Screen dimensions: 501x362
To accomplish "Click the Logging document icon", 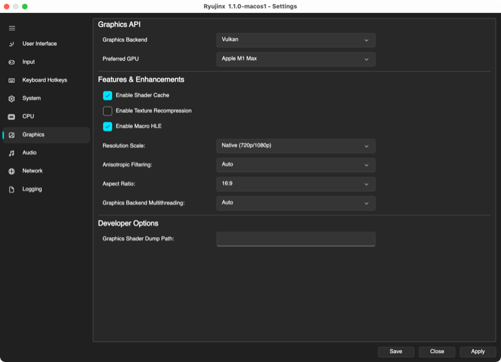I will 12,189.
